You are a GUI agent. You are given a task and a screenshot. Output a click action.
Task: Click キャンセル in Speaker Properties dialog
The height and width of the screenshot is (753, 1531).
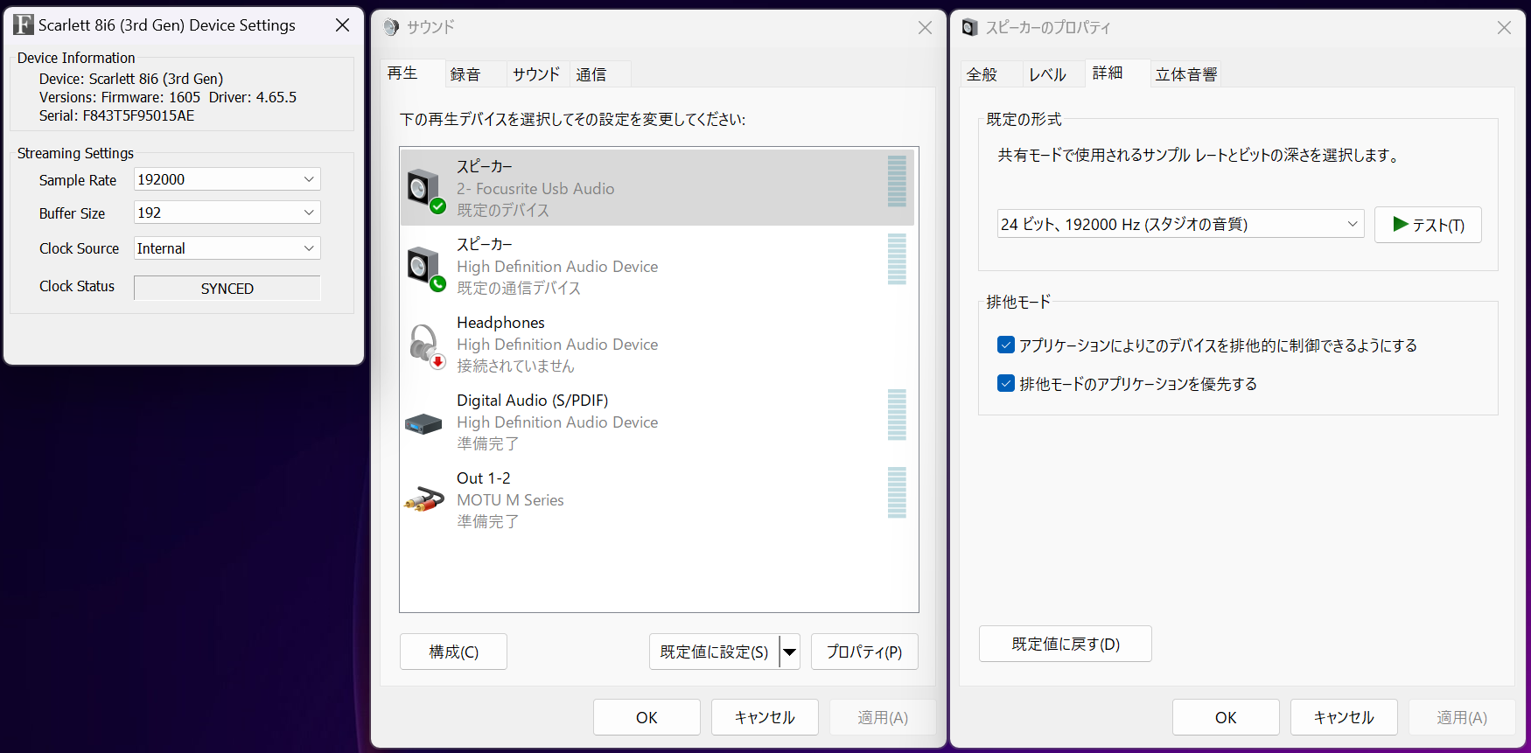click(1344, 717)
